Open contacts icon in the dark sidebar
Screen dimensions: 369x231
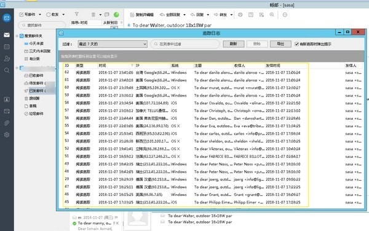7,58
